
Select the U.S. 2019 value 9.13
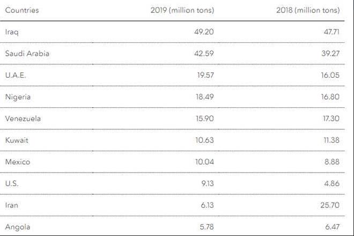[x=207, y=183]
